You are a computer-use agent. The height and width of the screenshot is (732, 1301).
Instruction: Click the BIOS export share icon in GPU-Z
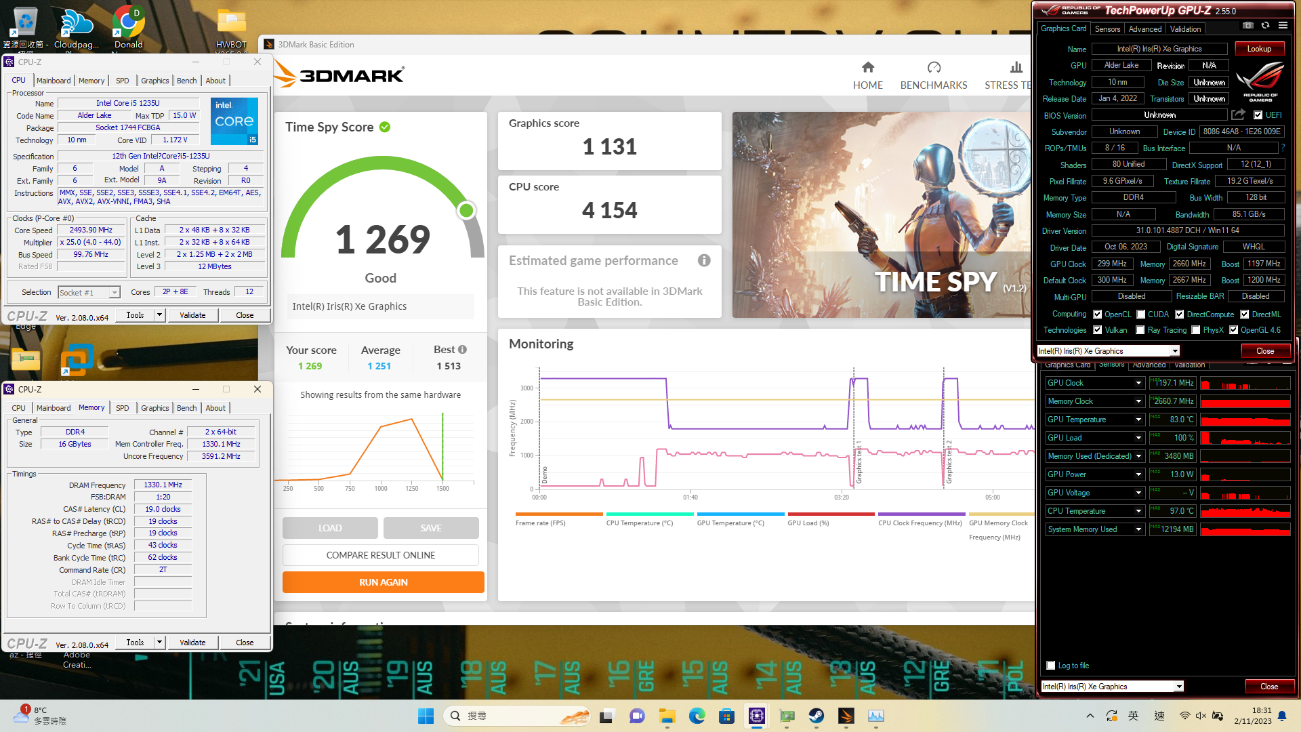(1239, 115)
